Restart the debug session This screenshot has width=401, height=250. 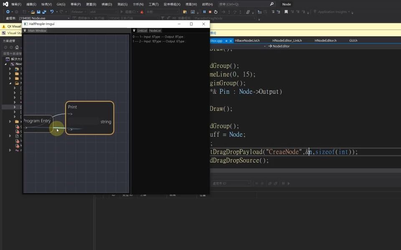[216, 12]
